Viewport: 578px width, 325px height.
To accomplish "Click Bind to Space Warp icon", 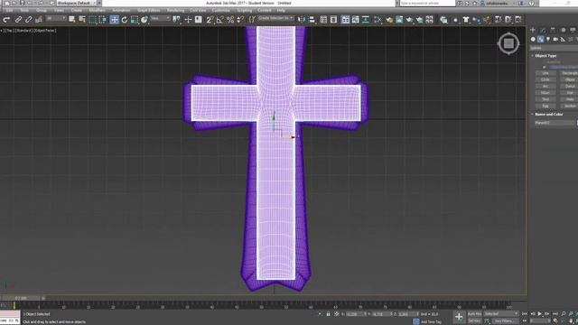I will click(39, 20).
